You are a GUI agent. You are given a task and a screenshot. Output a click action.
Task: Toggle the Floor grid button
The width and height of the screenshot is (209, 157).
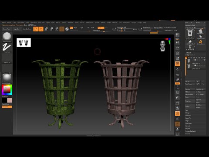point(177,69)
